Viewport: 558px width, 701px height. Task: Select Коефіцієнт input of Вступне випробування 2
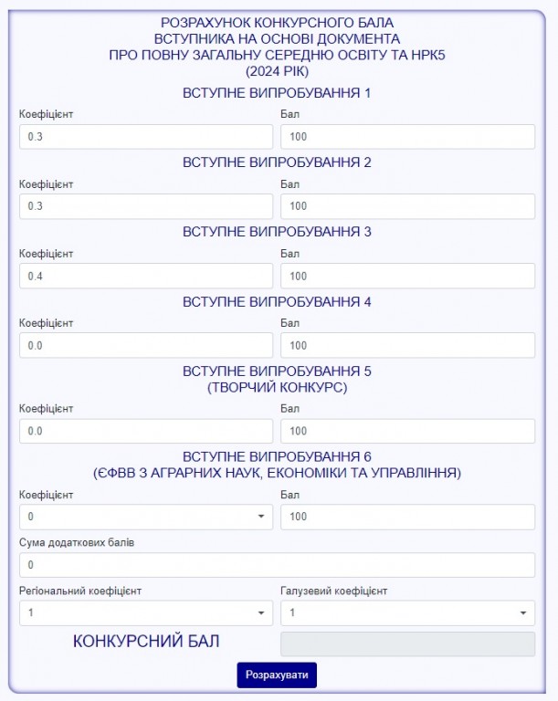[x=145, y=206]
